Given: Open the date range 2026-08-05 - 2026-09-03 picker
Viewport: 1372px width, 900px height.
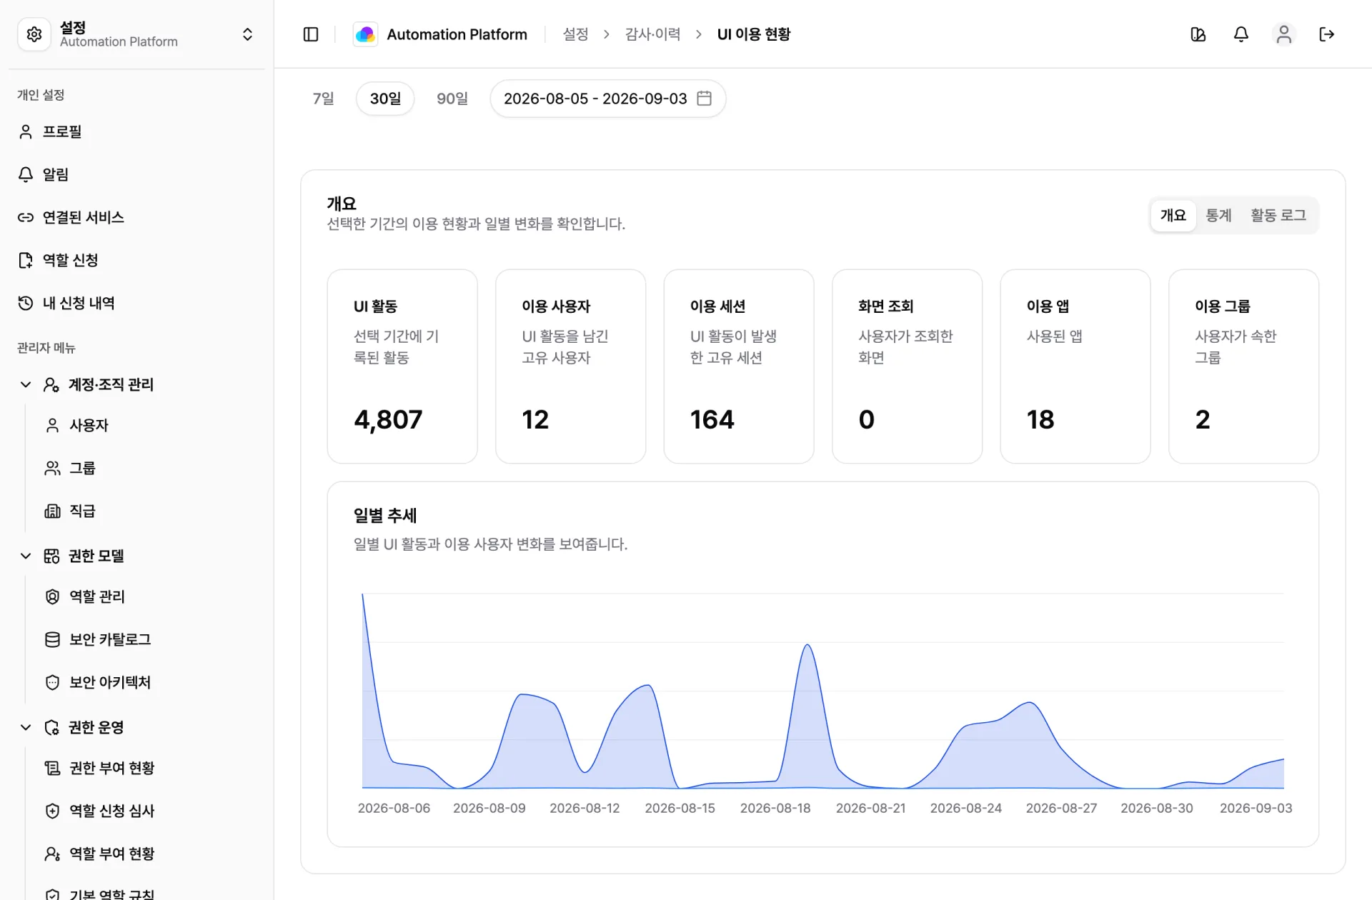Looking at the screenshot, I should click(x=607, y=99).
